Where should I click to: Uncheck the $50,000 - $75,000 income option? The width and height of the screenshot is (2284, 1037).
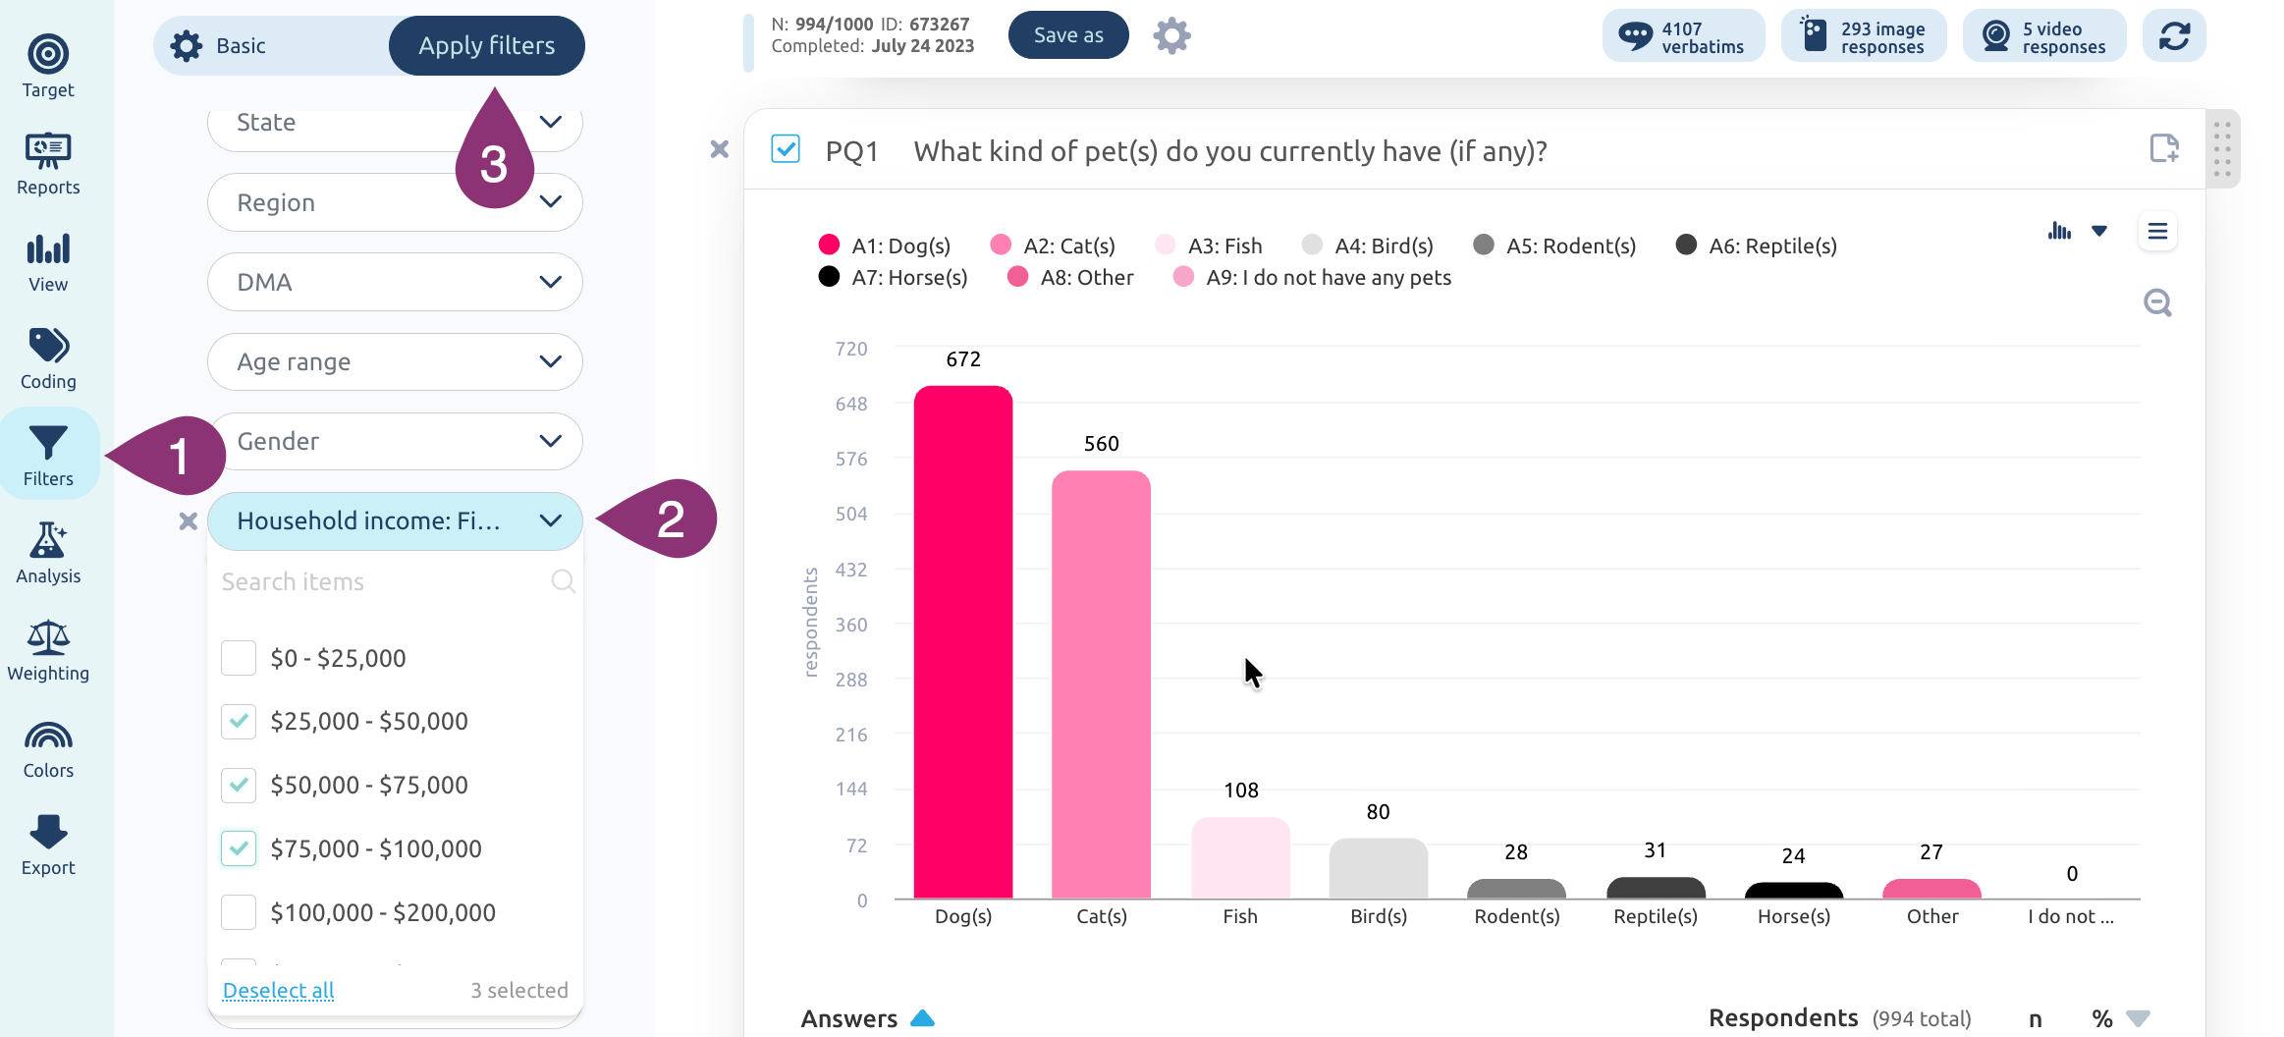point(239,786)
